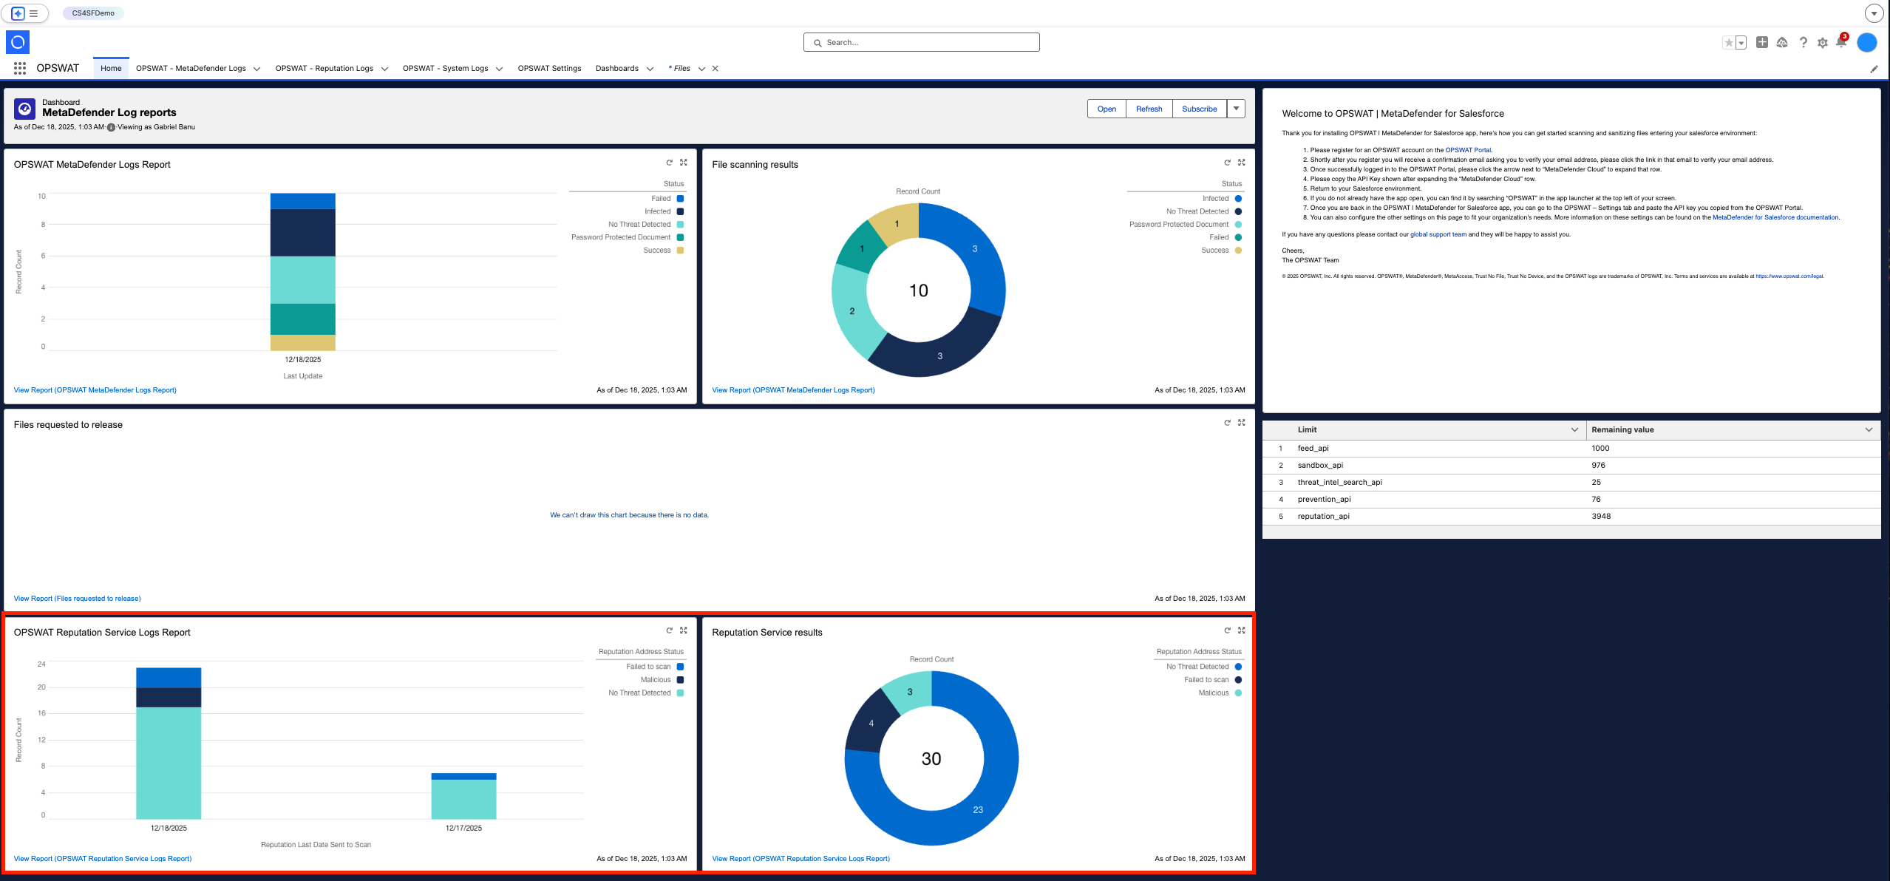Open the OPSWAT Settings tab

(x=549, y=68)
